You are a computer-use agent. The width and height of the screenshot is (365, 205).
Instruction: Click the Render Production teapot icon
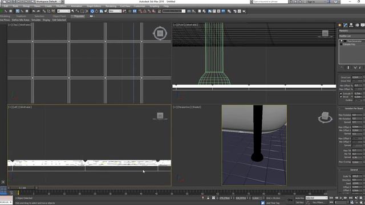[x=244, y=11]
